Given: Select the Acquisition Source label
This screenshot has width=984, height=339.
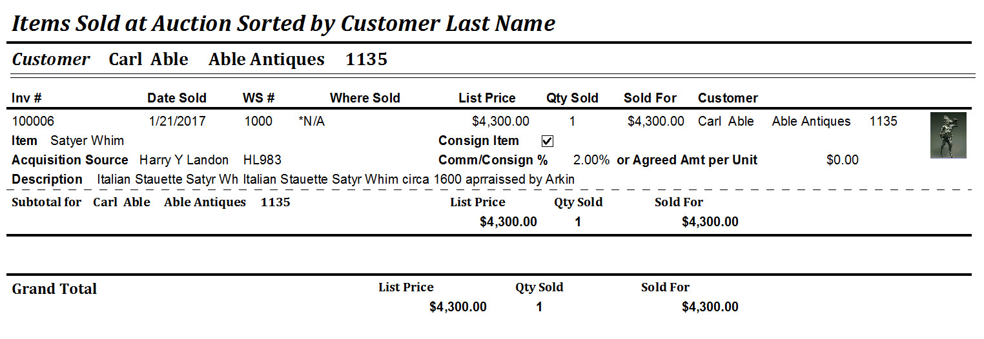Looking at the screenshot, I should point(70,160).
